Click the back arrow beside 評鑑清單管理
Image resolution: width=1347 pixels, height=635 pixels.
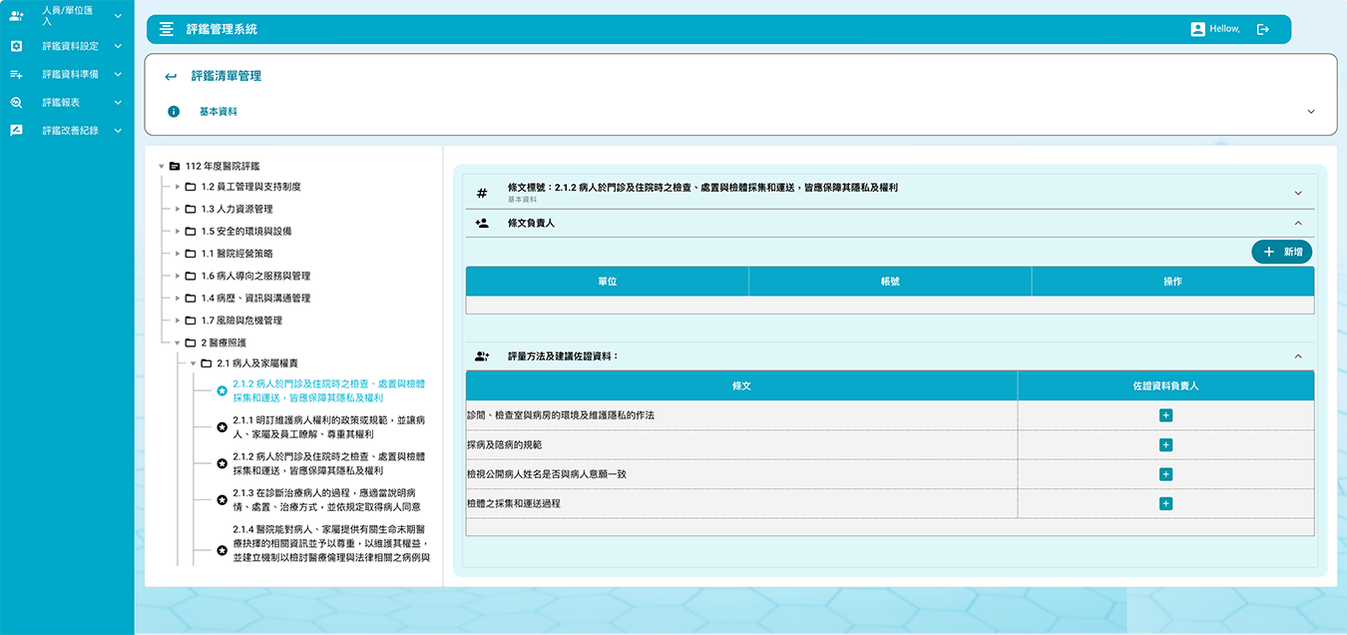[171, 77]
